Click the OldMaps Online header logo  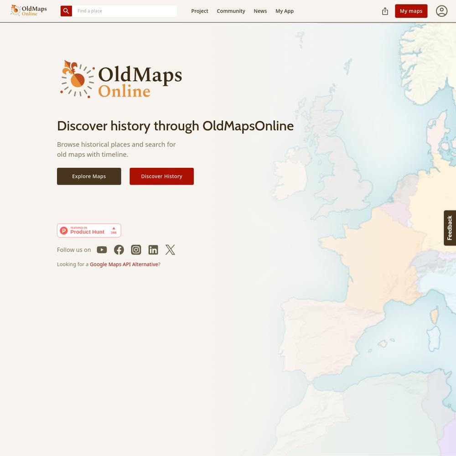click(28, 10)
